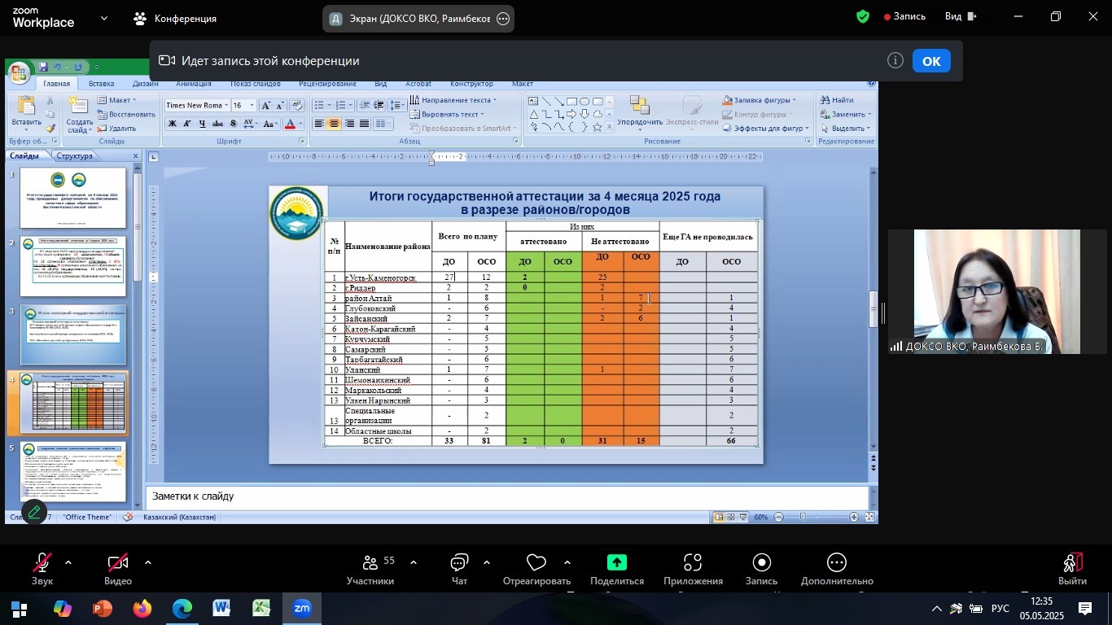Toggle italic formatting К button
Image resolution: width=1112 pixels, height=625 pixels.
click(187, 124)
